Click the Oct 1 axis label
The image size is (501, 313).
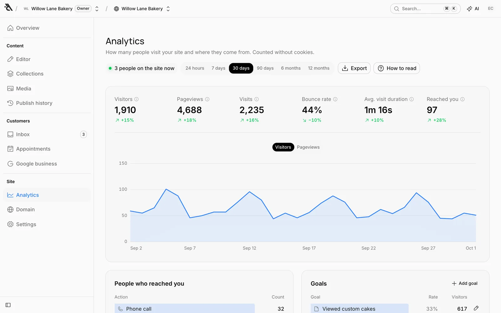(x=471, y=248)
